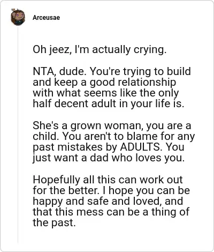Click the line "that this mess can be a thing of"
The width and height of the screenshot is (214, 252).
click(x=111, y=212)
